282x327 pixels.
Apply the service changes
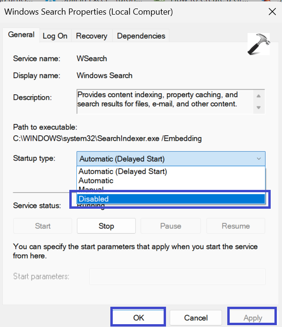253,318
